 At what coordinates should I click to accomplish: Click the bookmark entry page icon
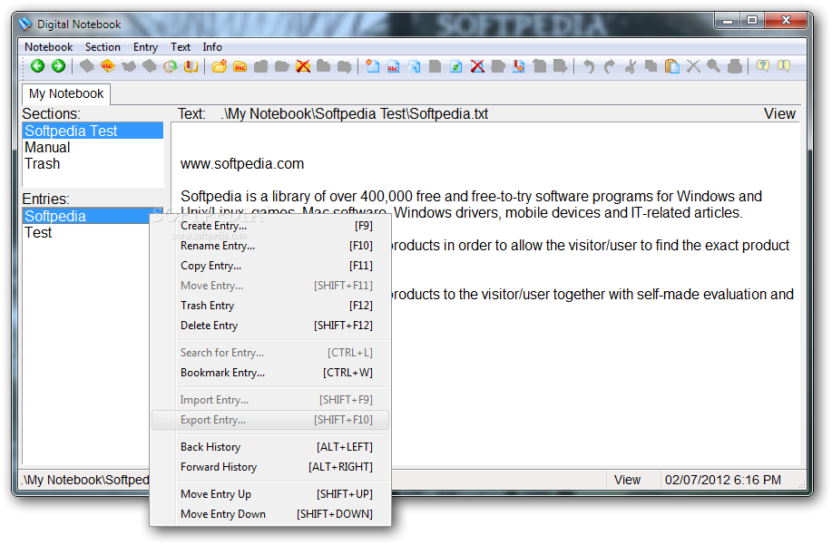[519, 67]
